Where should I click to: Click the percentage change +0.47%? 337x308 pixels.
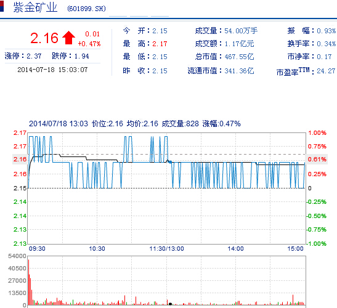tap(89, 44)
